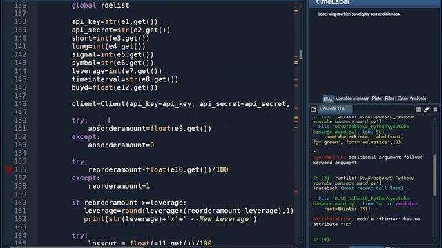Viewport: 442px width, 248px height.
Task: Switch to the Code Analysis tab
Action: (412, 99)
